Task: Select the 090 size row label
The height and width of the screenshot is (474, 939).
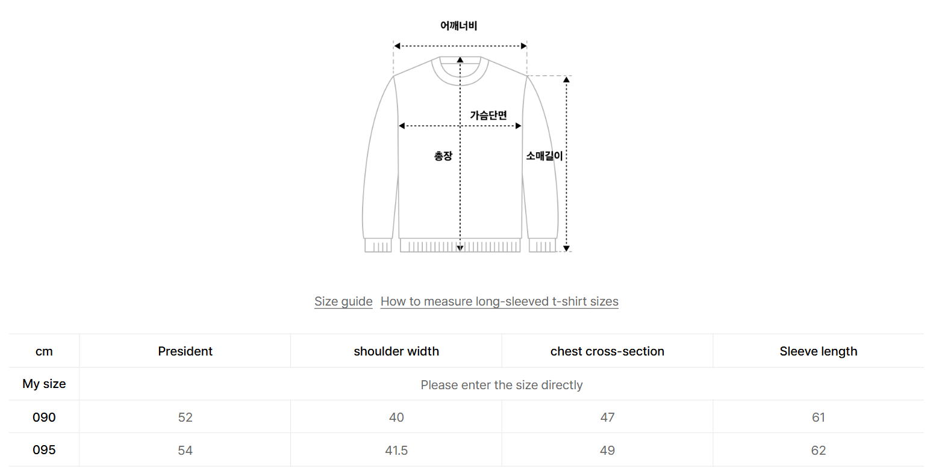Action: [44, 417]
